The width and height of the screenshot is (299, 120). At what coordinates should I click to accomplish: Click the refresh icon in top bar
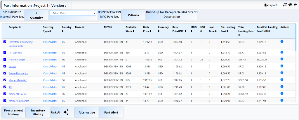pyautogui.click(x=285, y=5)
